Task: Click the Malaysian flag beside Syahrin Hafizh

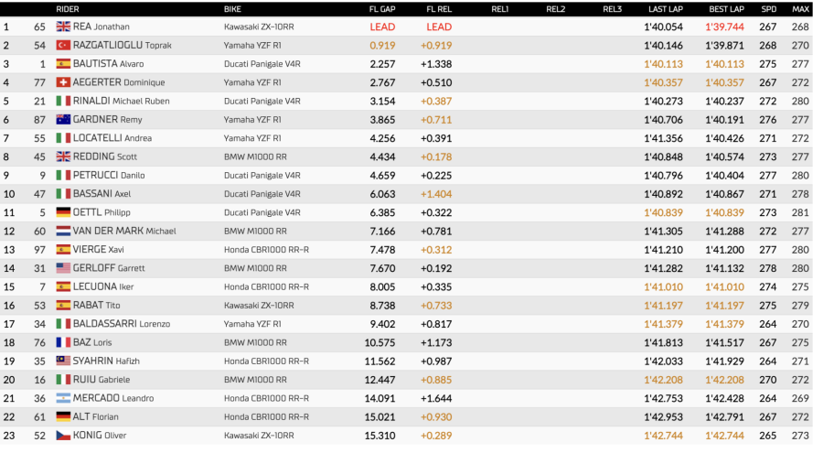Action: [63, 361]
